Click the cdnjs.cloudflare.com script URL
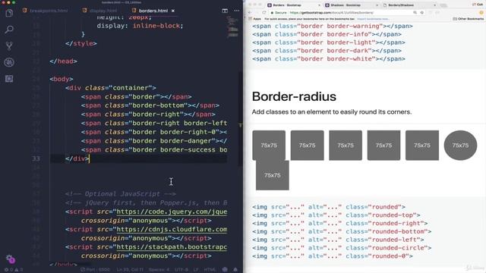The image size is (486, 273). pos(172,229)
